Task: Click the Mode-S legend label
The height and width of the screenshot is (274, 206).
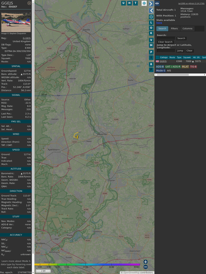Action: click(x=160, y=71)
